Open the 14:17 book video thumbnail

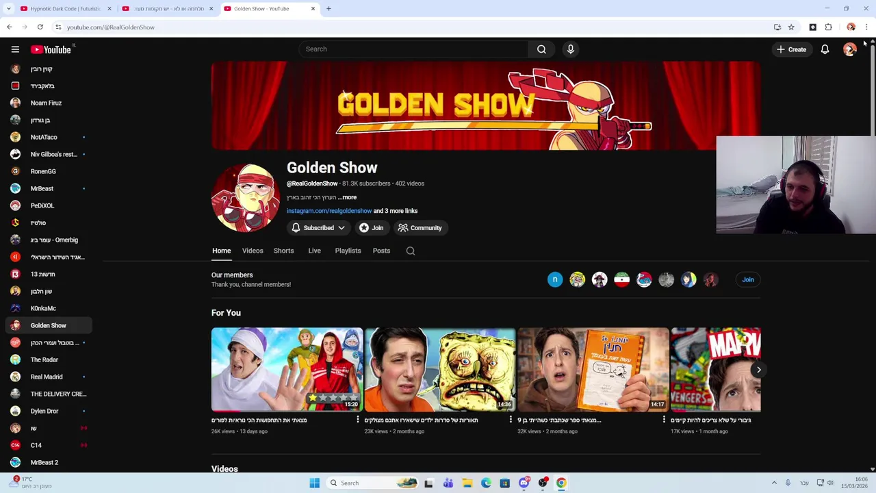[x=593, y=370]
